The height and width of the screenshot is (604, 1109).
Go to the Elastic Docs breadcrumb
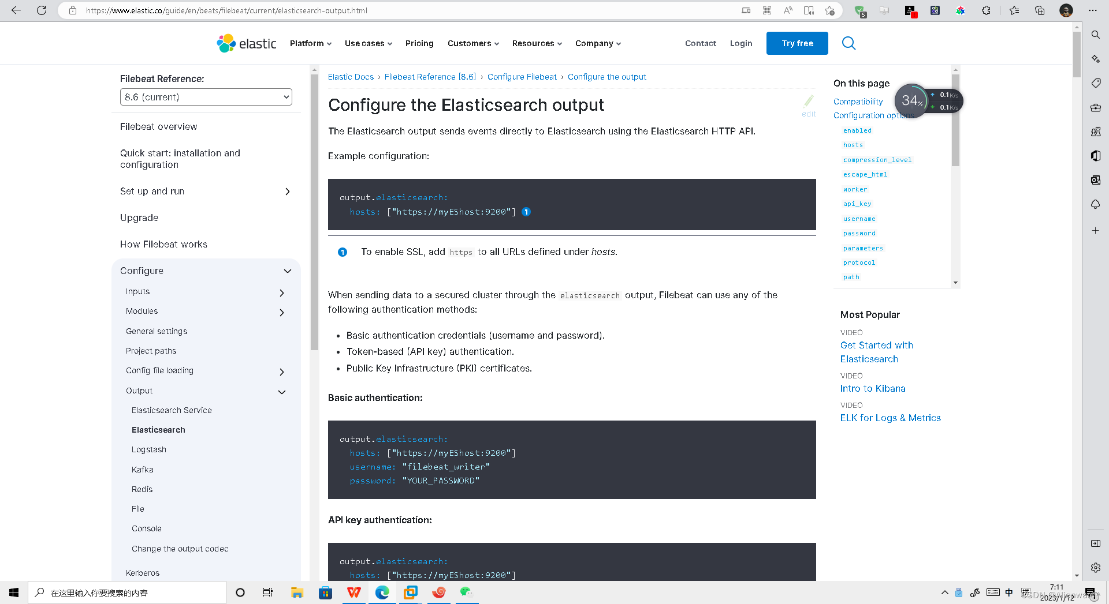[351, 77]
